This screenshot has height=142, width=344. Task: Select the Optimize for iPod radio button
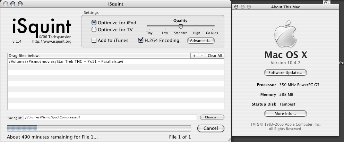(94, 23)
